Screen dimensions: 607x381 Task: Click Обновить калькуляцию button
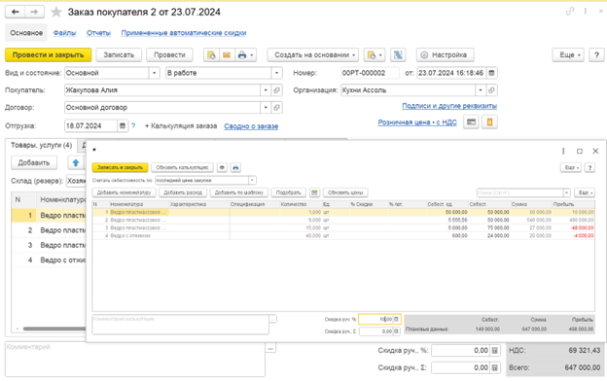pos(182,167)
